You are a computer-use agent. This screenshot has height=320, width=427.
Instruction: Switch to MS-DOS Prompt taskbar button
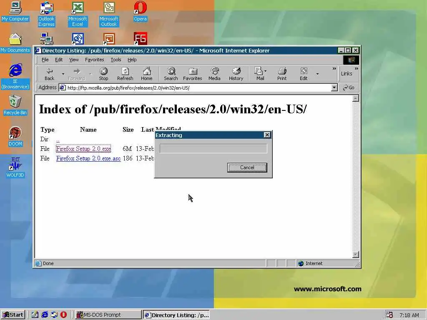(x=108, y=315)
